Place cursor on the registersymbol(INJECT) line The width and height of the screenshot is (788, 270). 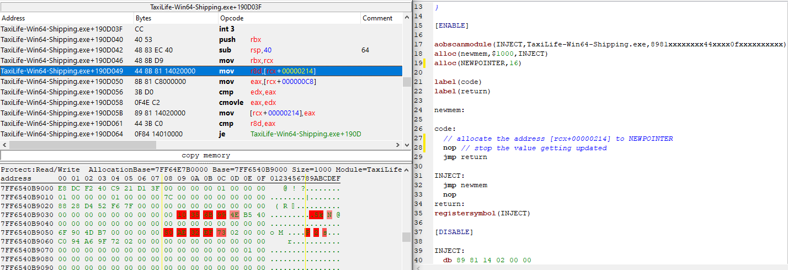coord(482,213)
